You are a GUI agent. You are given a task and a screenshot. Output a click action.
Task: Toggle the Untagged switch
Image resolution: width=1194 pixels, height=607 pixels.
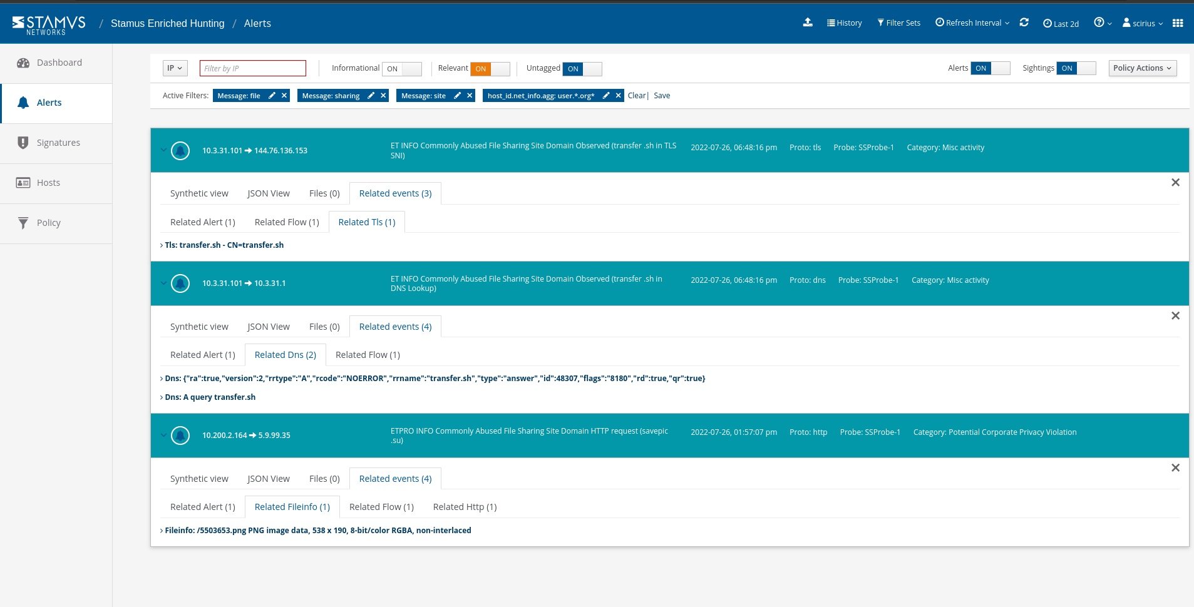(x=582, y=69)
